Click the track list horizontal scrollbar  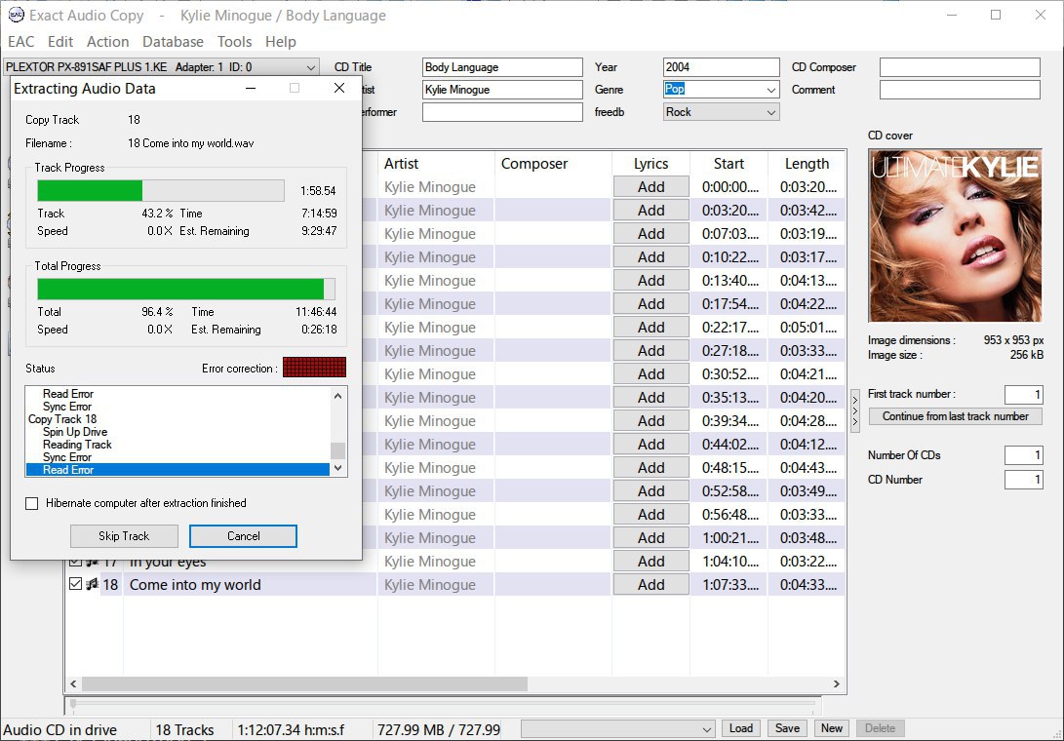(304, 684)
